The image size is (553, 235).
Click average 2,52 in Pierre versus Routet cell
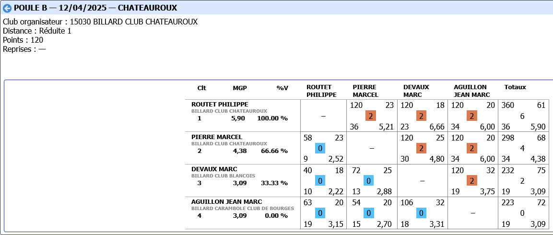pos(336,159)
